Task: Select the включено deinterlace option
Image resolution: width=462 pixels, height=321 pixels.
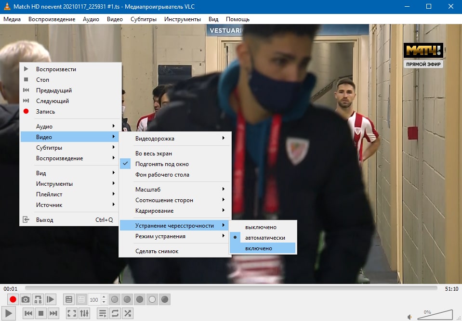Action: click(263, 248)
